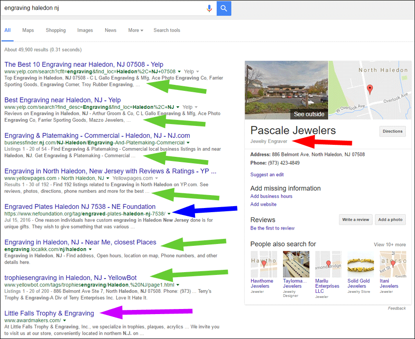
Task: Open Engraving & Platemaking NJ.com result
Action: pos(97,136)
